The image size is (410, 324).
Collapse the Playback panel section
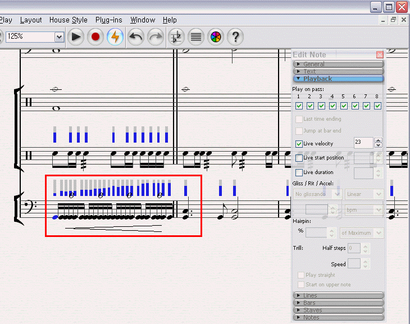[x=338, y=79]
